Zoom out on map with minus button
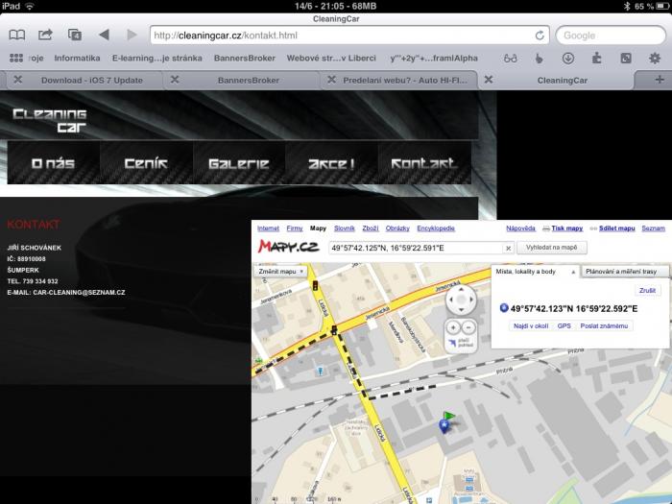The image size is (672, 504). click(468, 328)
